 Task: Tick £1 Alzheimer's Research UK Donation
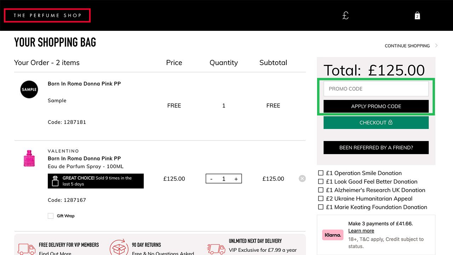[x=321, y=190]
